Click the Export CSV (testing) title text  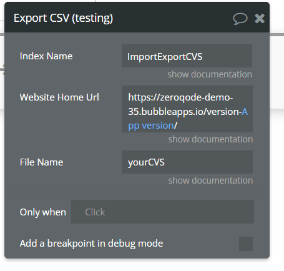tap(63, 18)
